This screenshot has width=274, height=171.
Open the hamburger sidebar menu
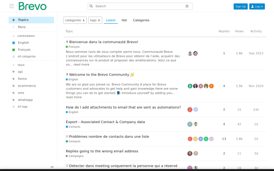pos(11,6)
